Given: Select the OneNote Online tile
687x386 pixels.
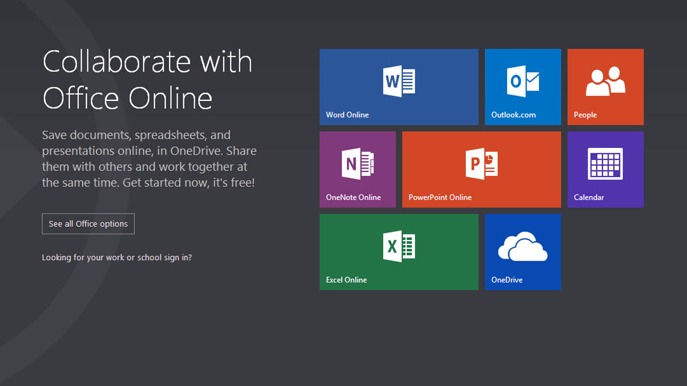Looking at the screenshot, I should [x=357, y=169].
